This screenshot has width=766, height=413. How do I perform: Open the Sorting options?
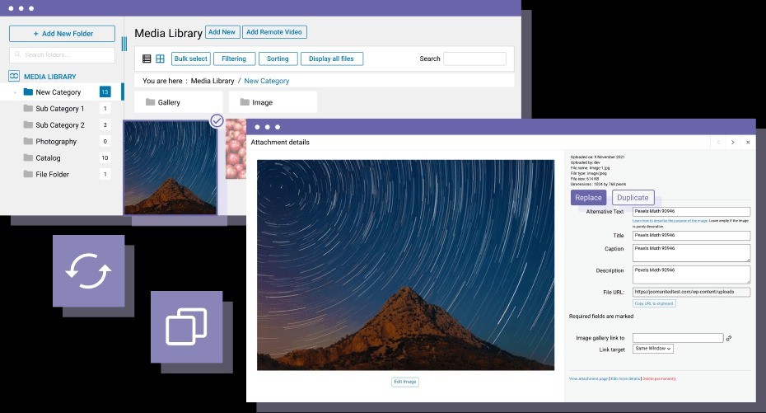pyautogui.click(x=278, y=59)
